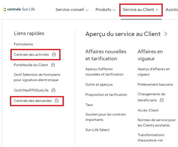Open Soutien pour les contrats importants

(x=106, y=117)
